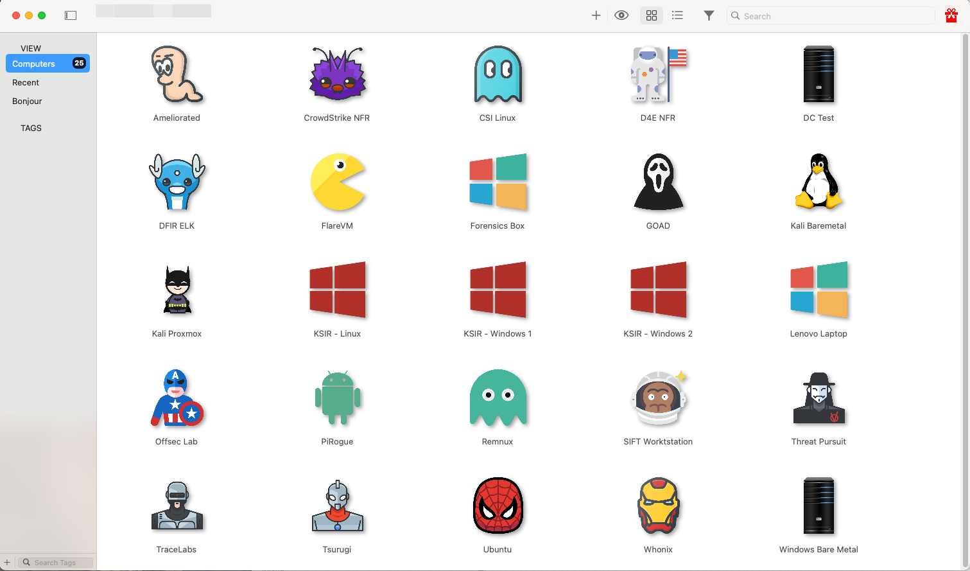Toggle preview with the eye icon
Screen dimensions: 970x571
(621, 15)
